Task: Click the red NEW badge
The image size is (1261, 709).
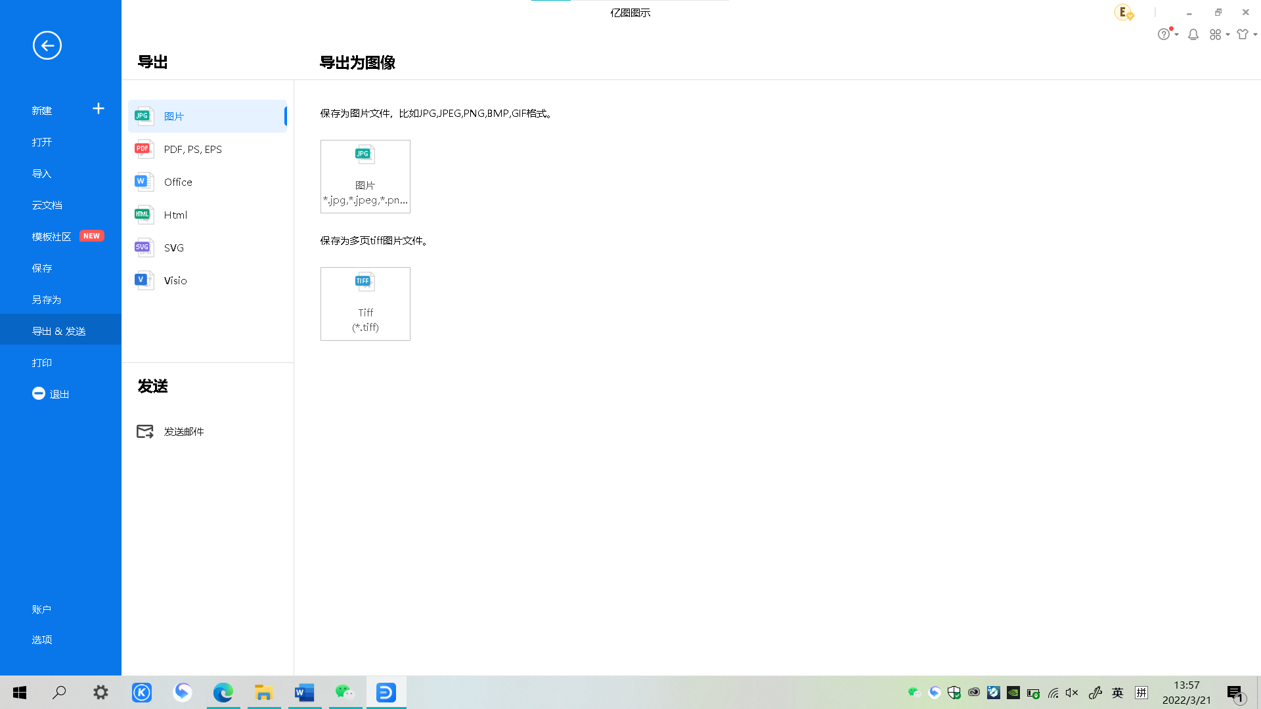Action: pos(92,236)
